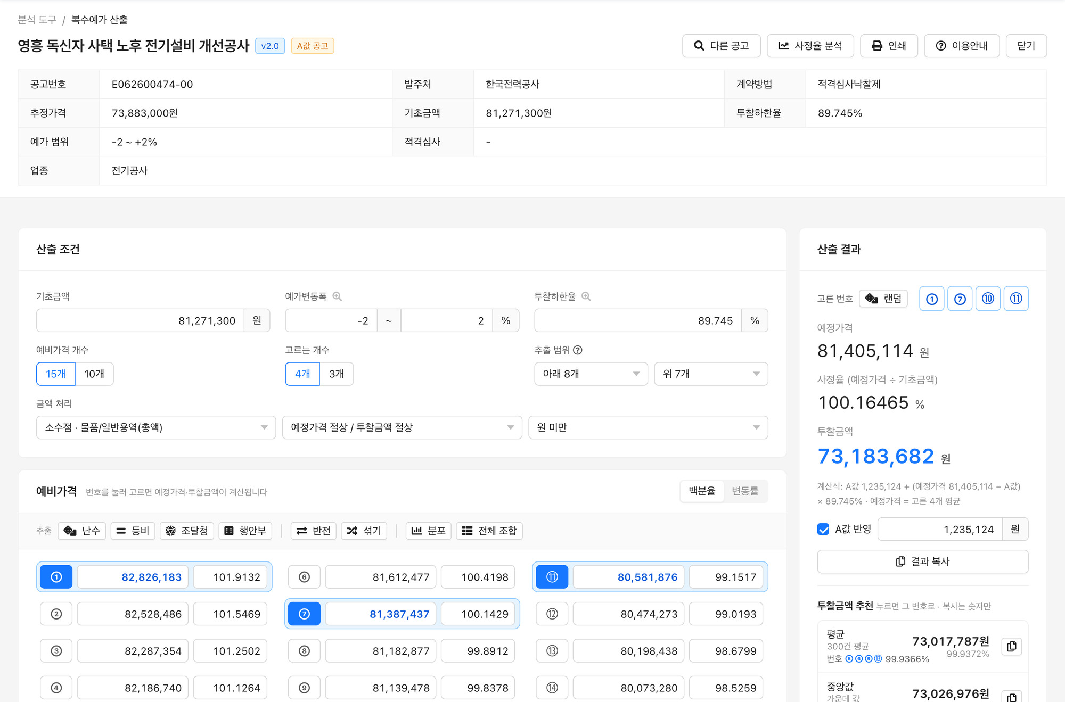Deselect preliminary price number 11
The image size is (1065, 702).
552,577
